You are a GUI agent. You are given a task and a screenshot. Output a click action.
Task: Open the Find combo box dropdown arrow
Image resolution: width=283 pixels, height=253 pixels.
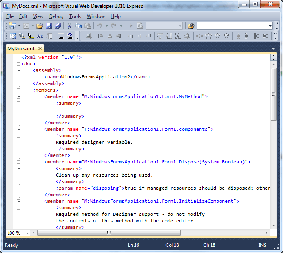pos(270,26)
